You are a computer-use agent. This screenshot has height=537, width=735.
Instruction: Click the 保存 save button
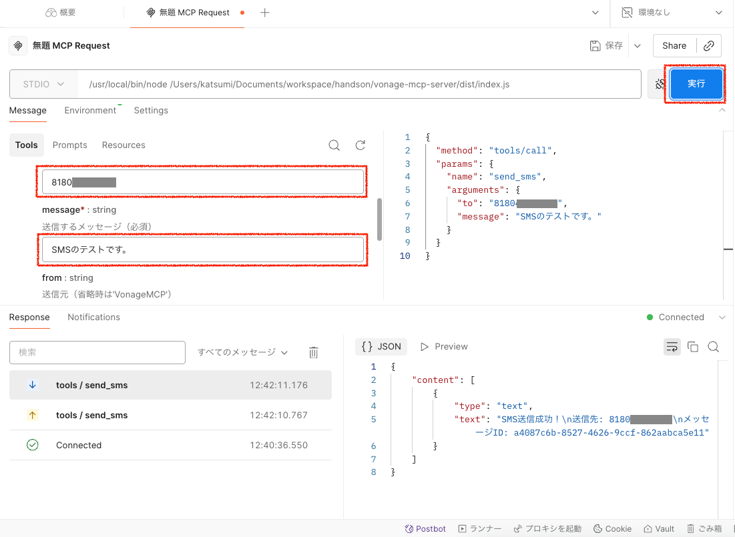(x=606, y=45)
